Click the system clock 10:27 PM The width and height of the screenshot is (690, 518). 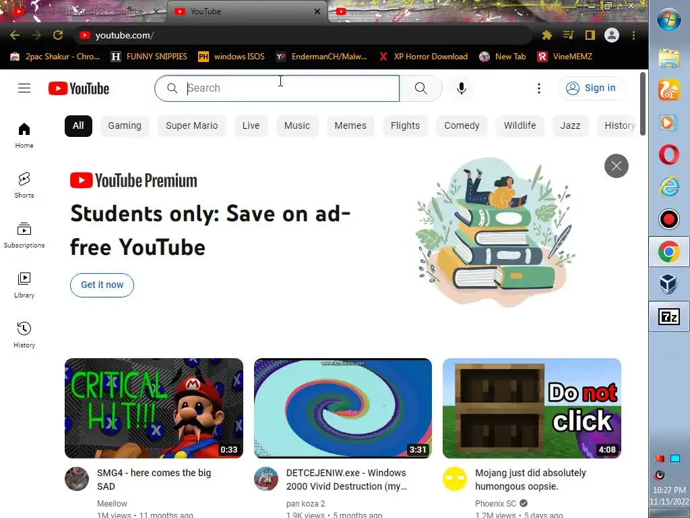(669, 490)
